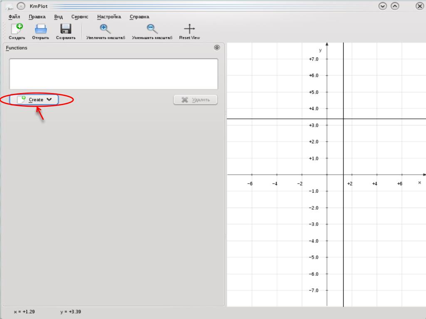Image resolution: width=426 pixels, height=319 pixels.
Task: Open the Вид menu
Action: tap(58, 17)
